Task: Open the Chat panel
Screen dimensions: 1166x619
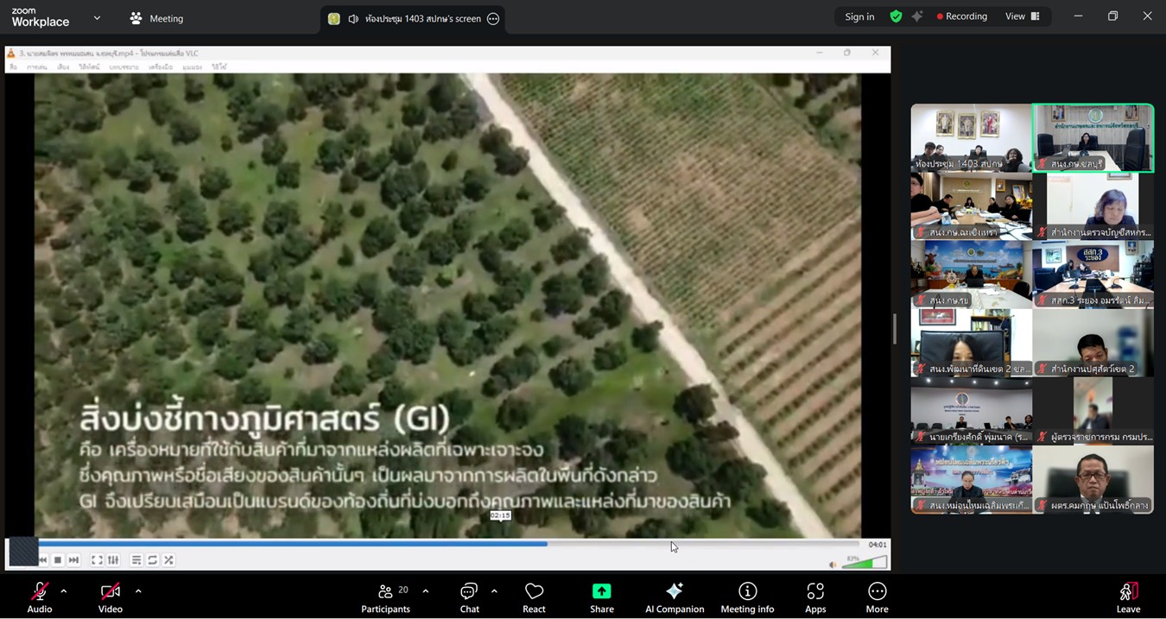Action: coord(469,597)
